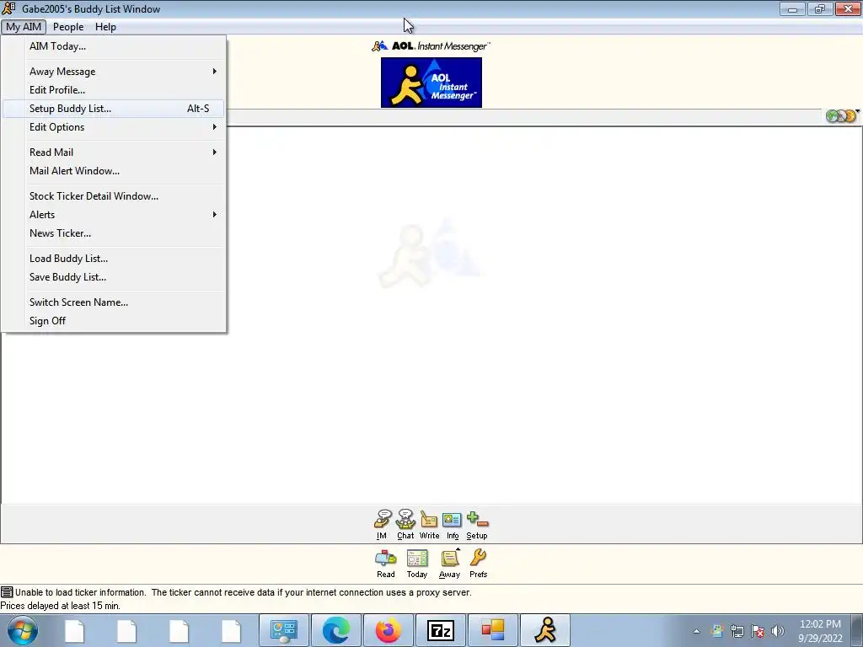863x647 pixels.
Task: Click the Away notepad icon
Action: [450, 564]
